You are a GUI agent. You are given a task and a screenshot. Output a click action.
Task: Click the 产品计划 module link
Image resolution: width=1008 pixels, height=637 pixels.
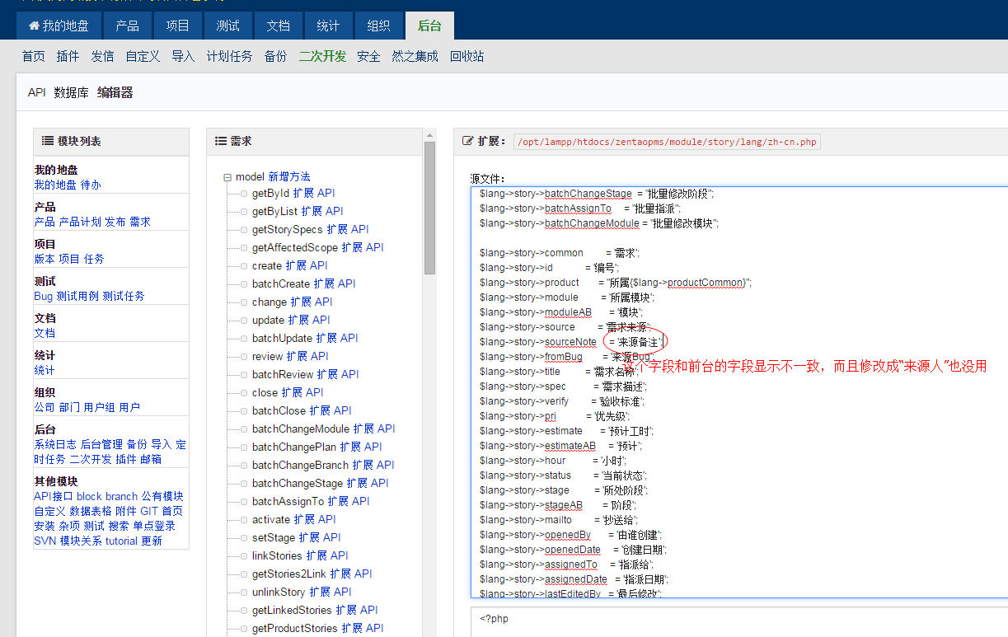coord(80,222)
